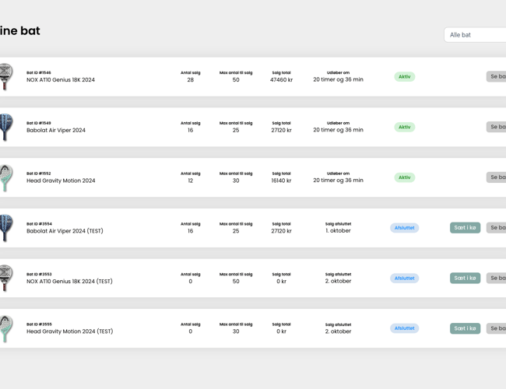
Task: Open 'Se bat' for Babolat Air Viper 2024
Action: (x=496, y=127)
